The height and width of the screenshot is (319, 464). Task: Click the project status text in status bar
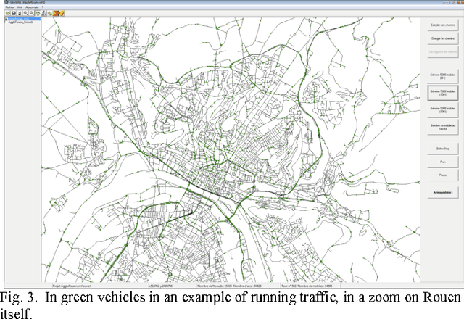[72, 286]
